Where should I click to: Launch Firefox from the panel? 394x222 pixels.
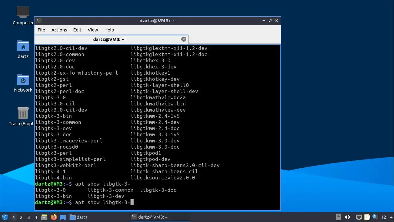pyautogui.click(x=54, y=217)
